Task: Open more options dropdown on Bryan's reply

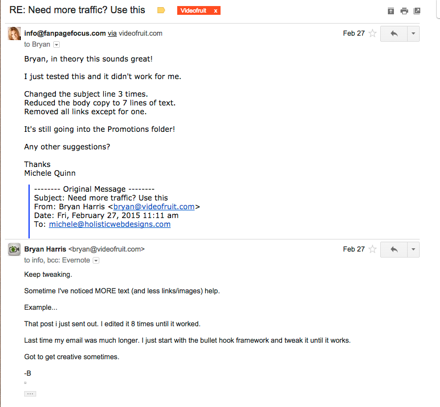Action: pyautogui.click(x=413, y=249)
